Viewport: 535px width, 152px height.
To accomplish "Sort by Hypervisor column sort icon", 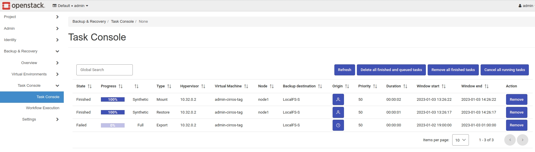I will pos(203,86).
